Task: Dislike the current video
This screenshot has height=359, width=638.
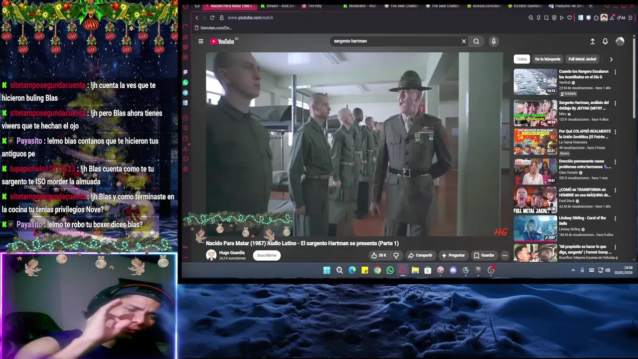Action: click(396, 255)
